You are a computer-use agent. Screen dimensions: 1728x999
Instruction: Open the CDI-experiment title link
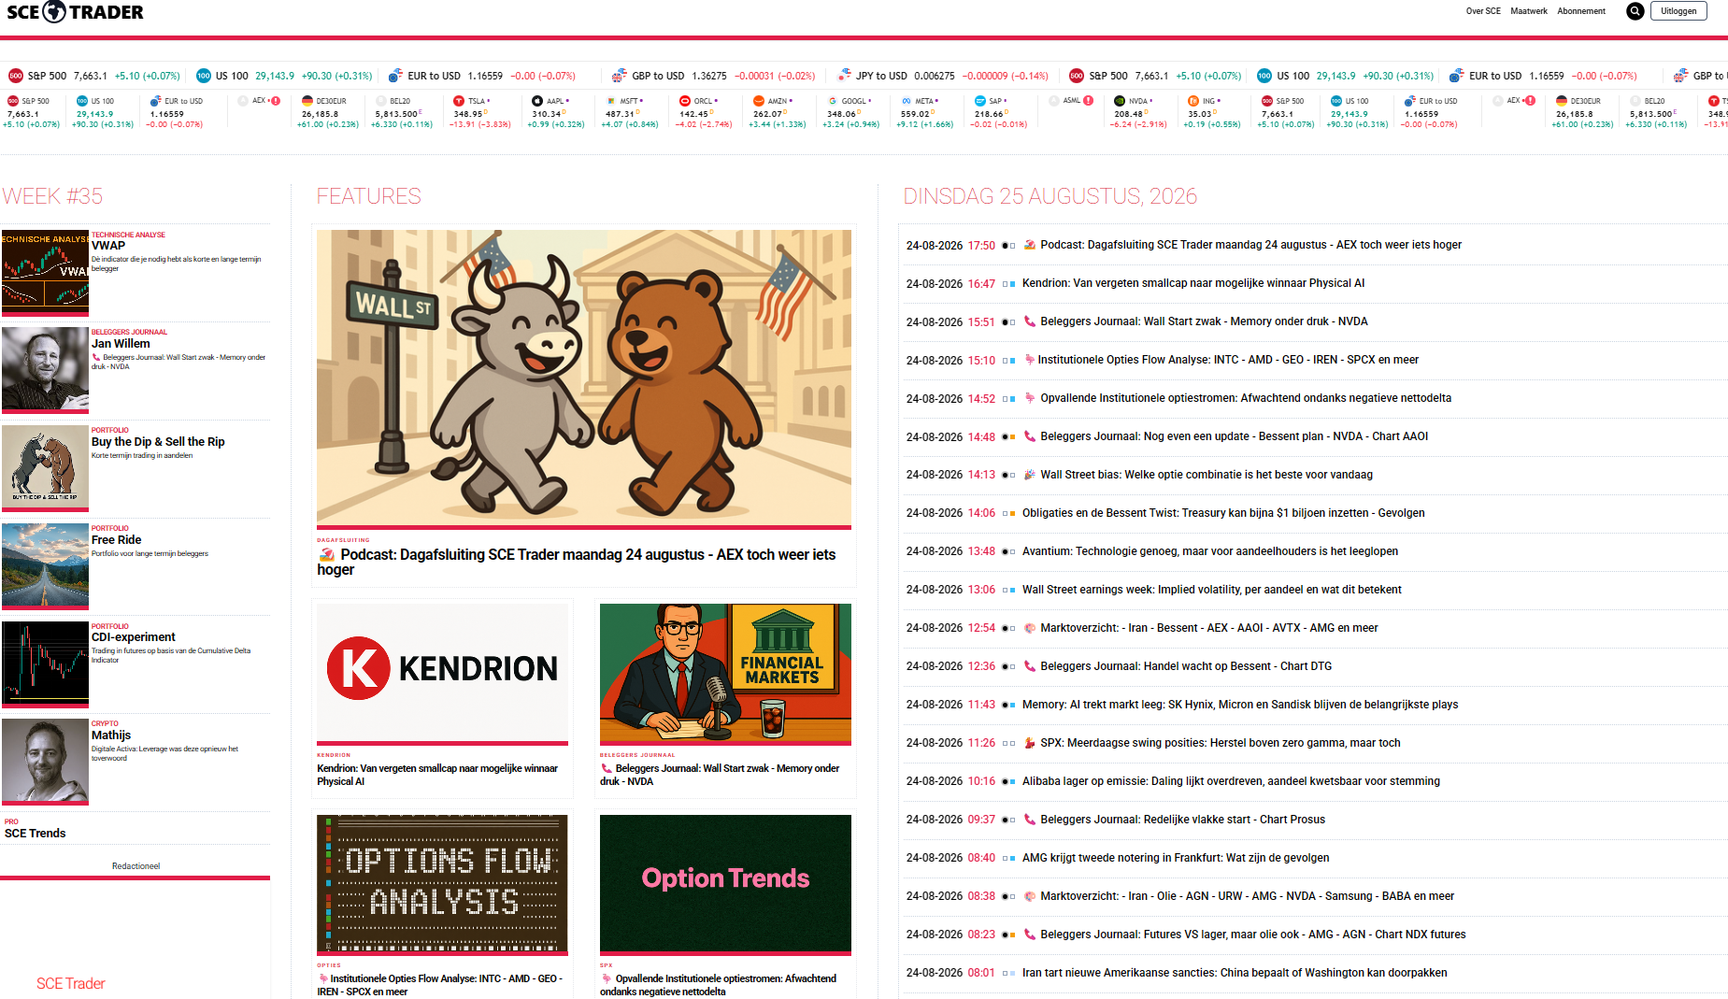click(x=133, y=637)
